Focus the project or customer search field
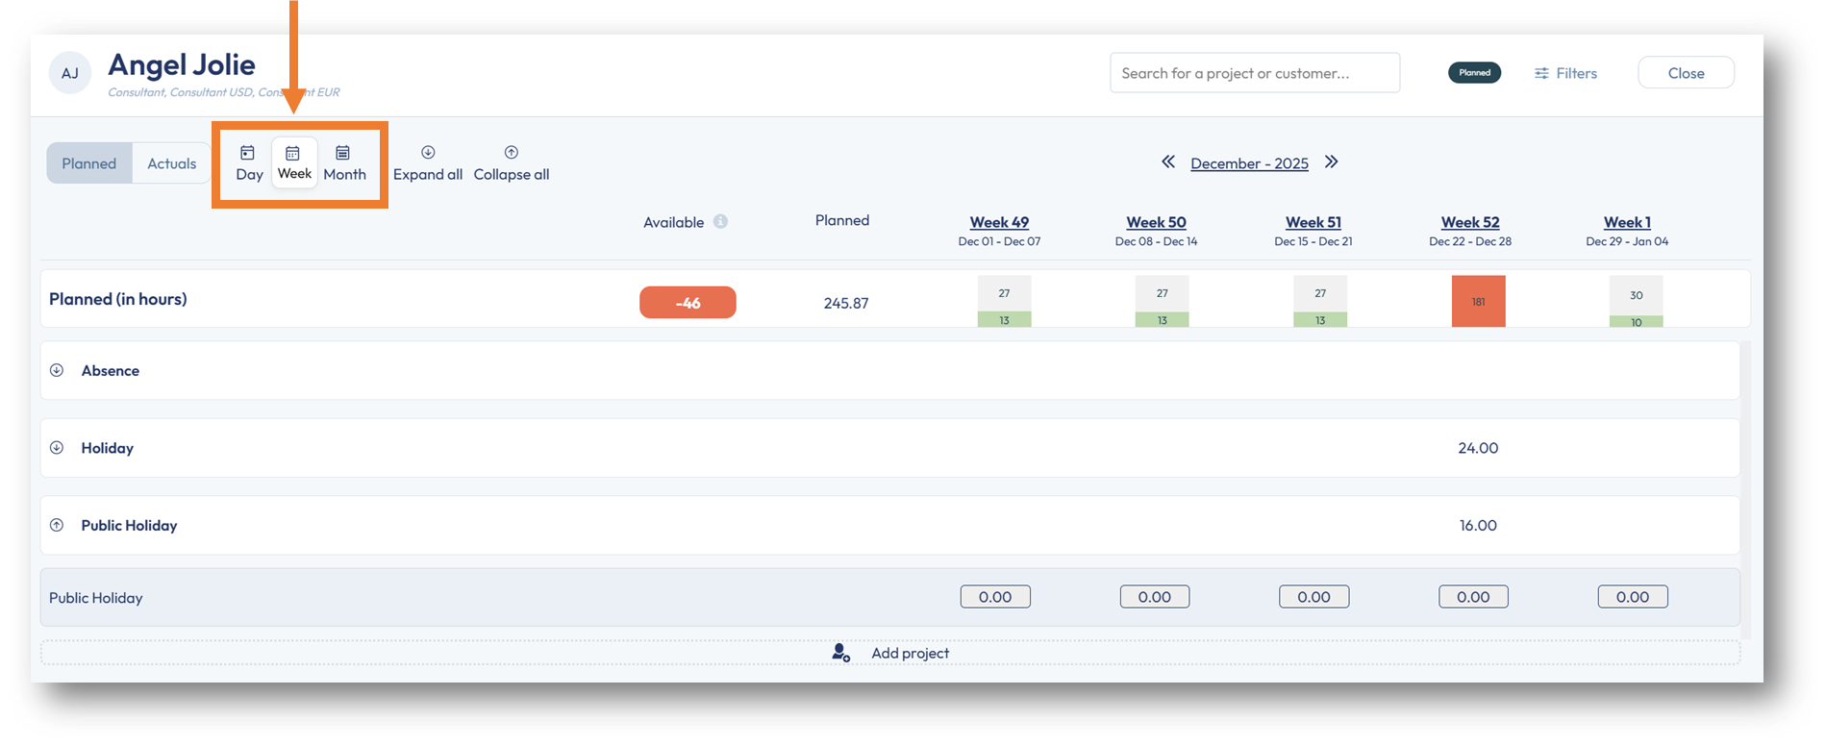This screenshot has height=745, width=1826. coord(1254,73)
